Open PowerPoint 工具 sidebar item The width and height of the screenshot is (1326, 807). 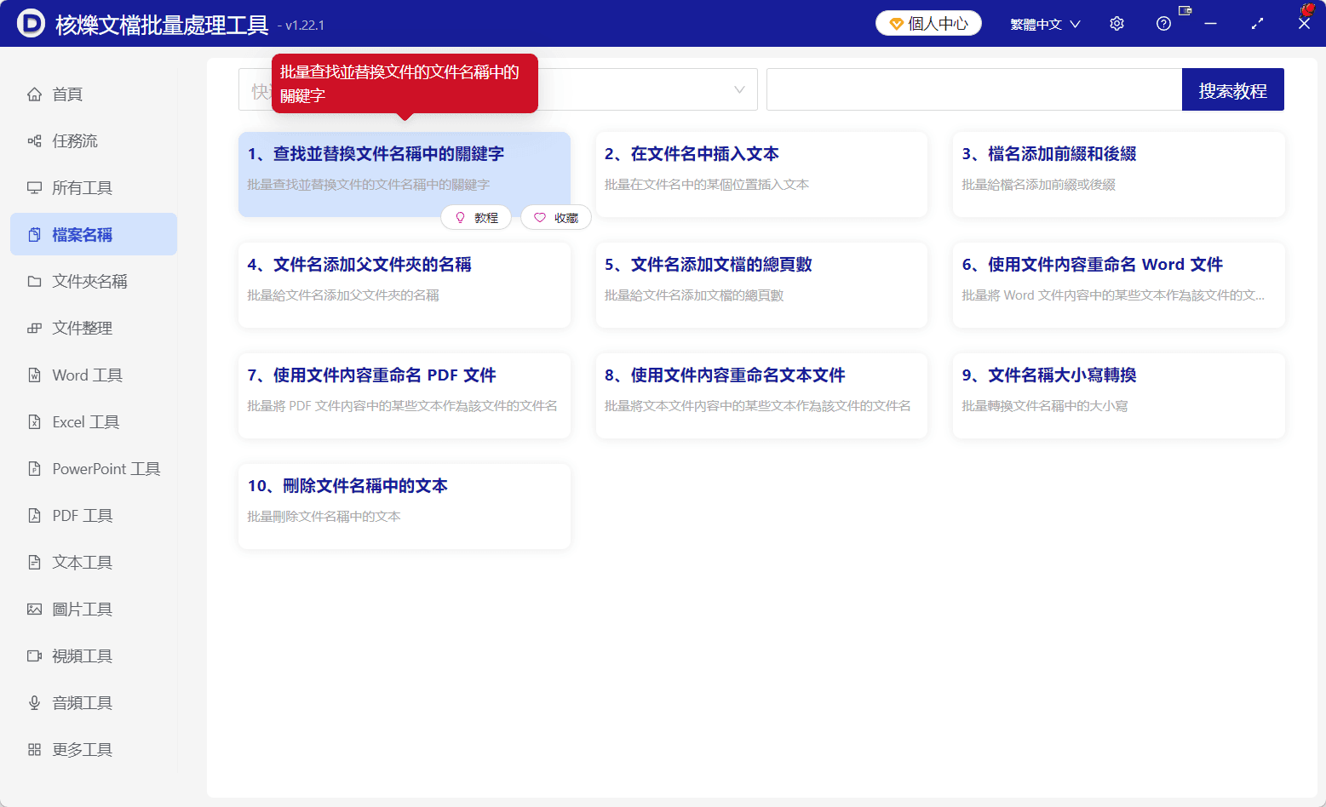tap(94, 469)
